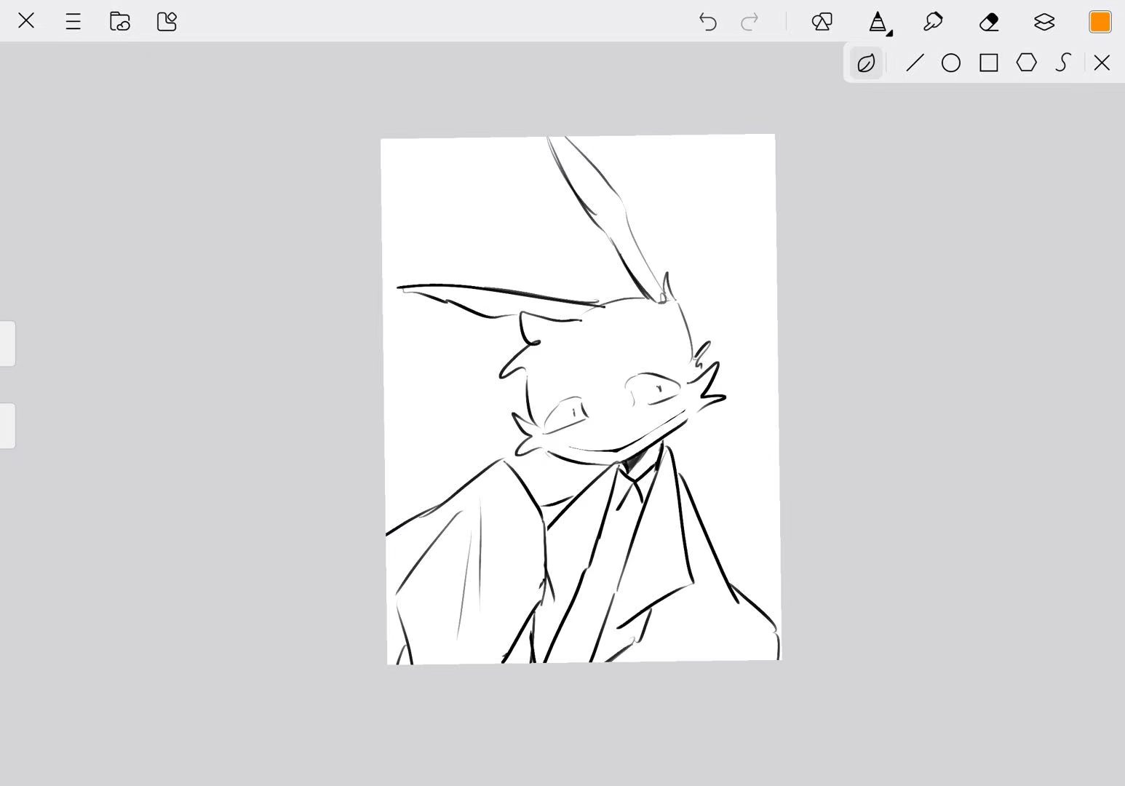Toggle the freehand leaf shape mode
Image resolution: width=1125 pixels, height=786 pixels.
coord(866,63)
